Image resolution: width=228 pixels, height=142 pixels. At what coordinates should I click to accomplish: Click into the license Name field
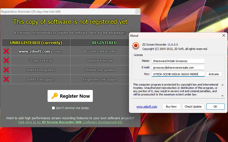178,61
